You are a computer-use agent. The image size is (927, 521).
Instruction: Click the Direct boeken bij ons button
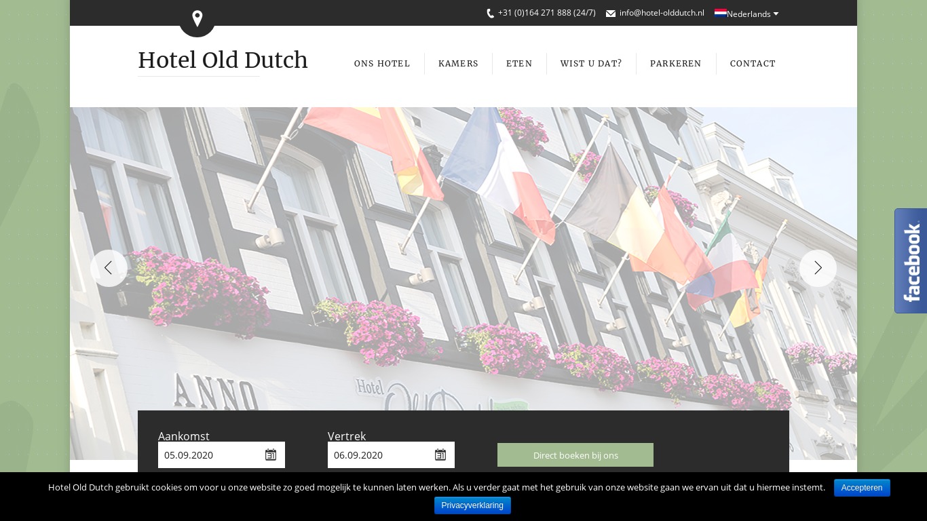(x=575, y=455)
